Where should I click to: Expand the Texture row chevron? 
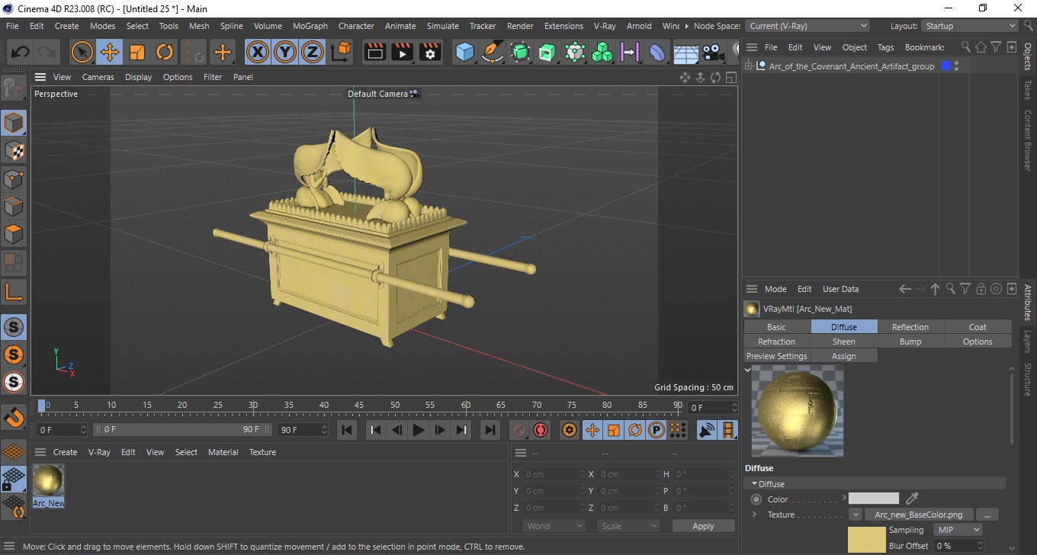tap(754, 515)
